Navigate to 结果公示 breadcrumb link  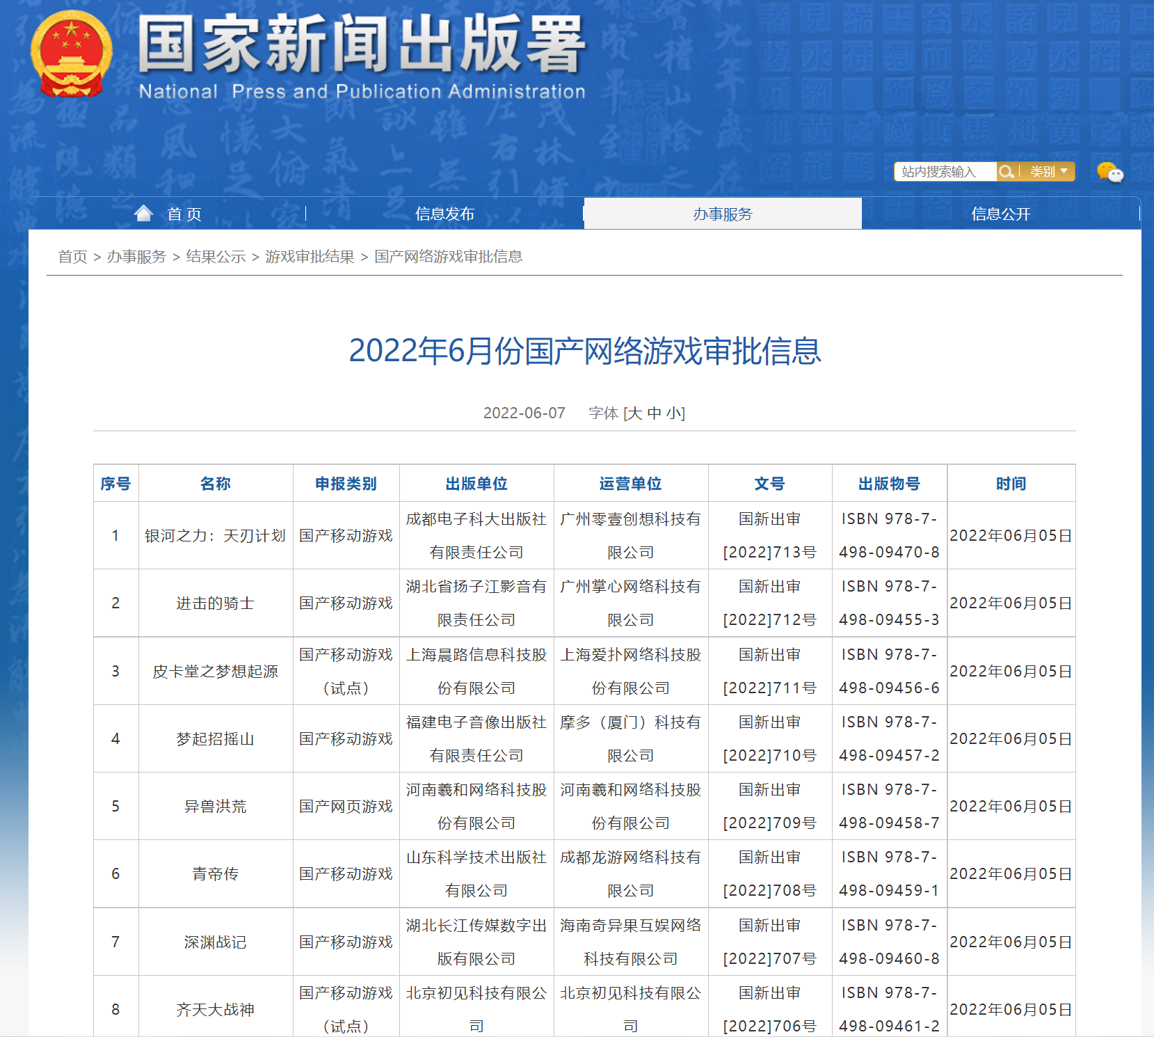[216, 257]
